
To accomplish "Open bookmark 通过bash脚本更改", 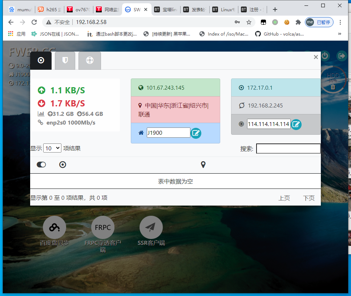I will pos(112,34).
